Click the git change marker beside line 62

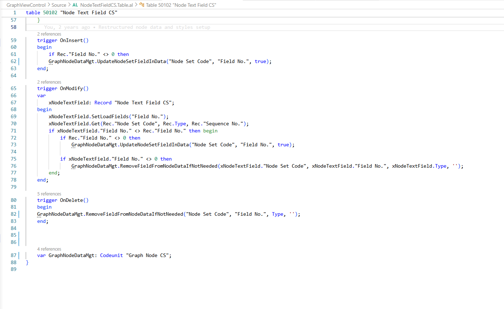click(19, 61)
